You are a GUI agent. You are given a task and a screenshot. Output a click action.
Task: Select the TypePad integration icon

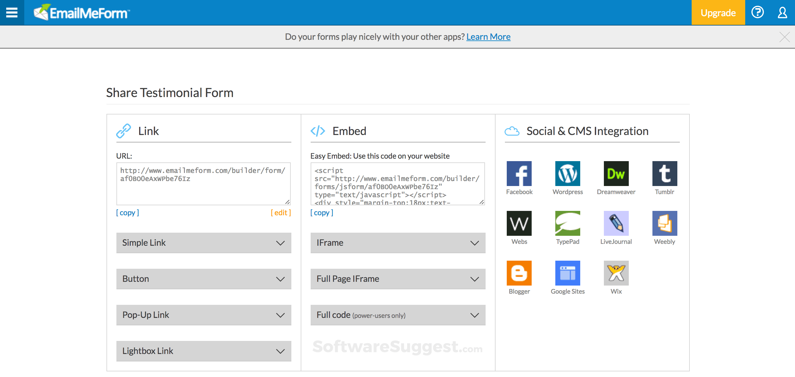click(x=567, y=223)
